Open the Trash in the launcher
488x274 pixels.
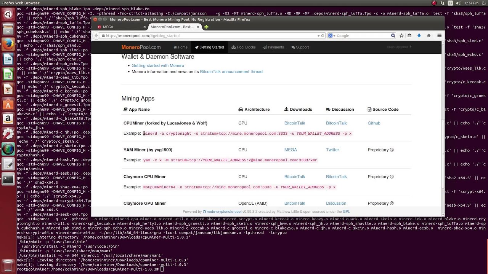click(x=8, y=265)
